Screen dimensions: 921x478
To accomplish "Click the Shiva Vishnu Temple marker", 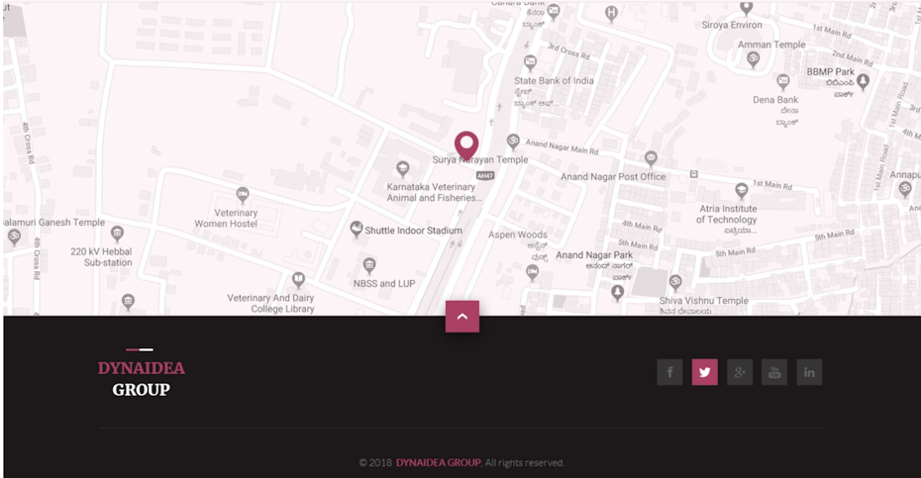I will [x=676, y=282].
